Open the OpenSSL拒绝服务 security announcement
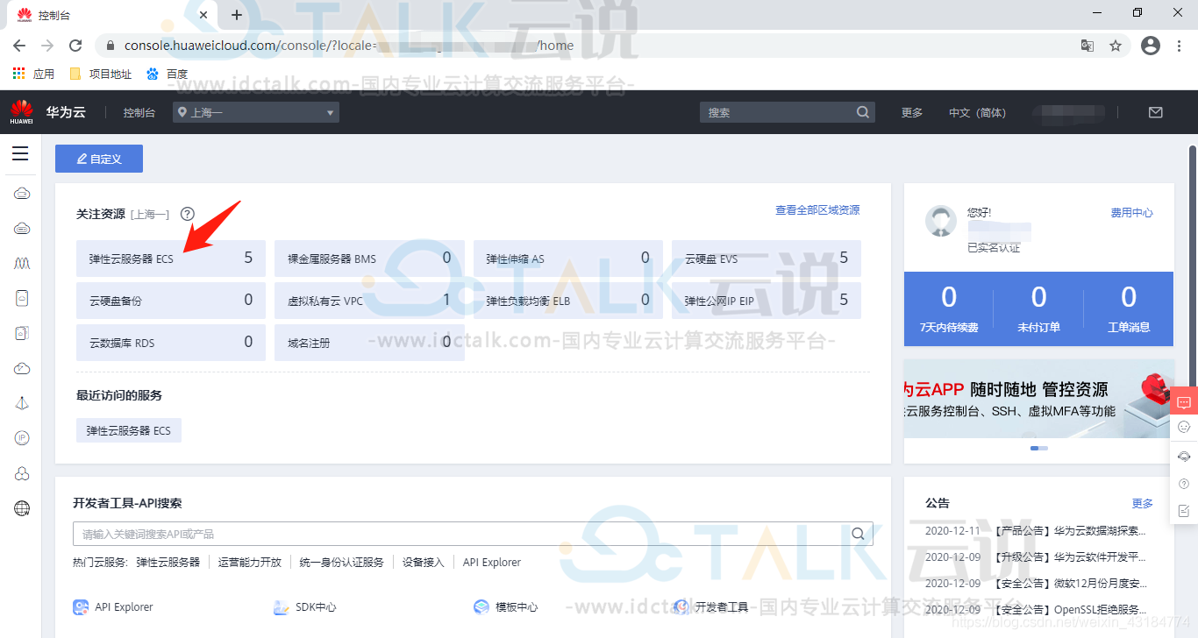The height and width of the screenshot is (638, 1198). [1069, 610]
